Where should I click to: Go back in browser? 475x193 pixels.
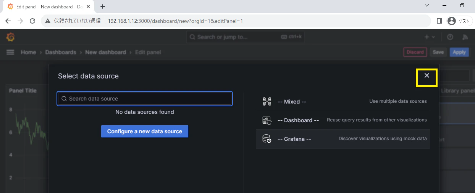click(8, 21)
